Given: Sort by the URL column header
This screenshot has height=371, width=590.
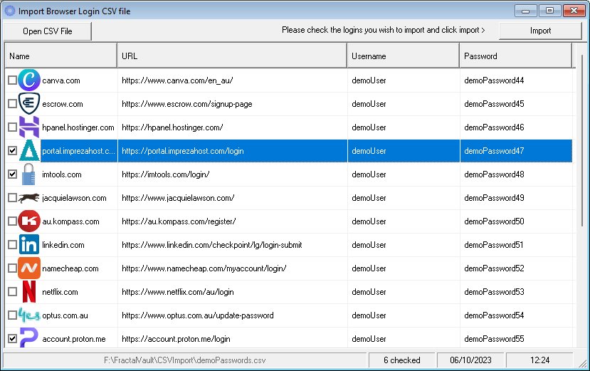Looking at the screenshot, I should [x=232, y=56].
